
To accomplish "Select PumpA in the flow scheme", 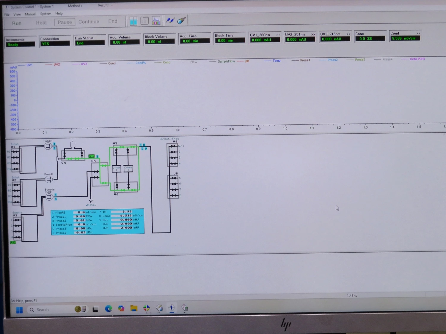I will pyautogui.click(x=48, y=146).
